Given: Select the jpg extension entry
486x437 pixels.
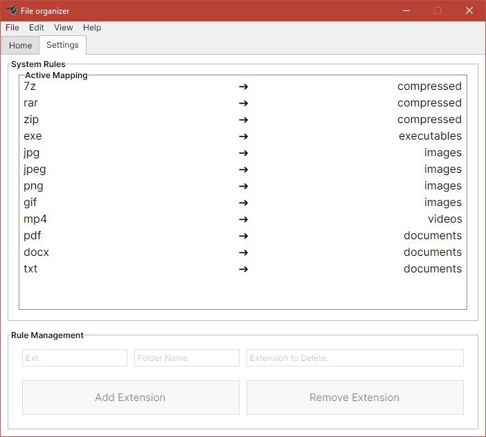Looking at the screenshot, I should click(32, 153).
